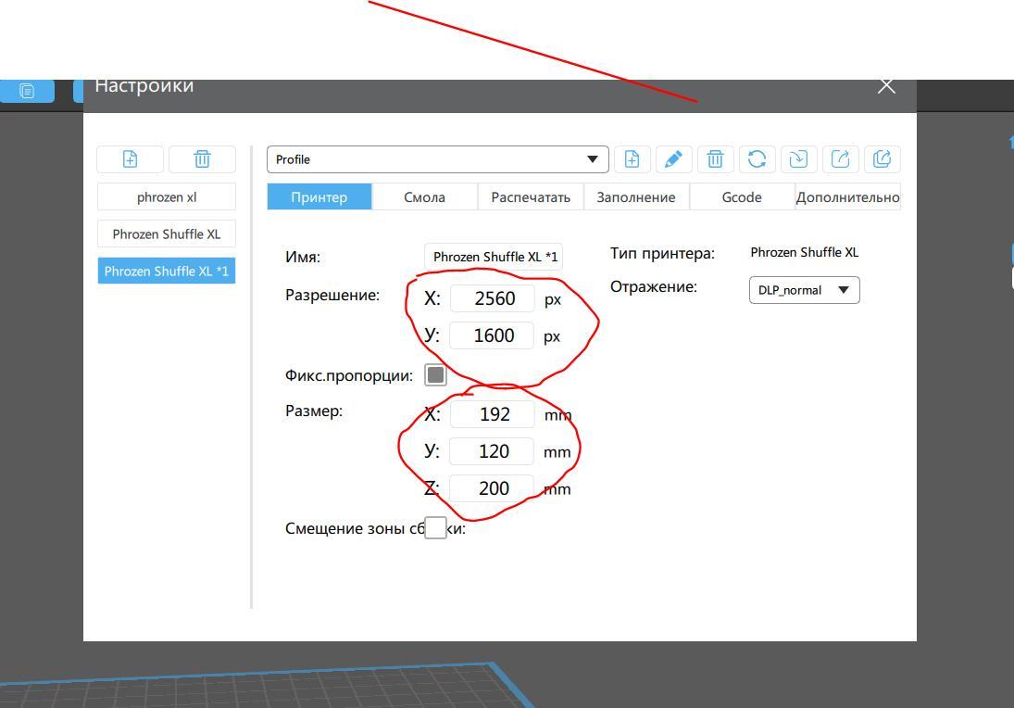This screenshot has height=708, width=1014.
Task: Click the Разрешение label
Action: (332, 295)
